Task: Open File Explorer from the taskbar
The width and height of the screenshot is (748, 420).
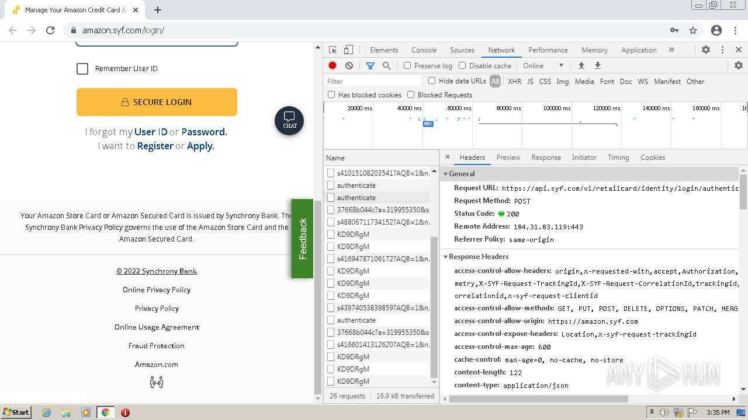Action: [66, 412]
